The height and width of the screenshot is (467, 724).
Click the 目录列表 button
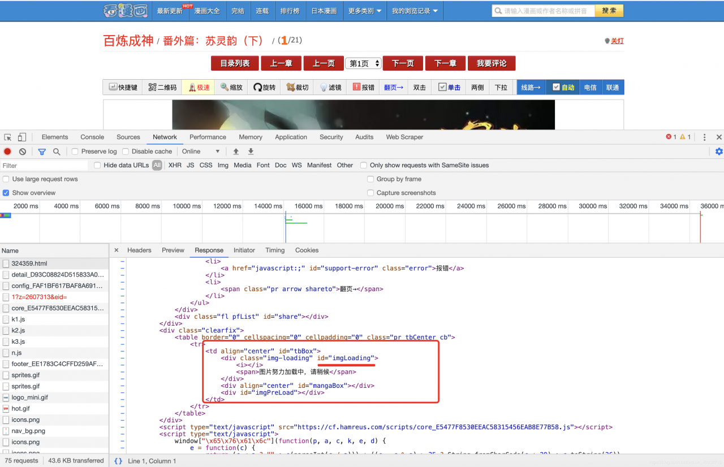coord(235,63)
